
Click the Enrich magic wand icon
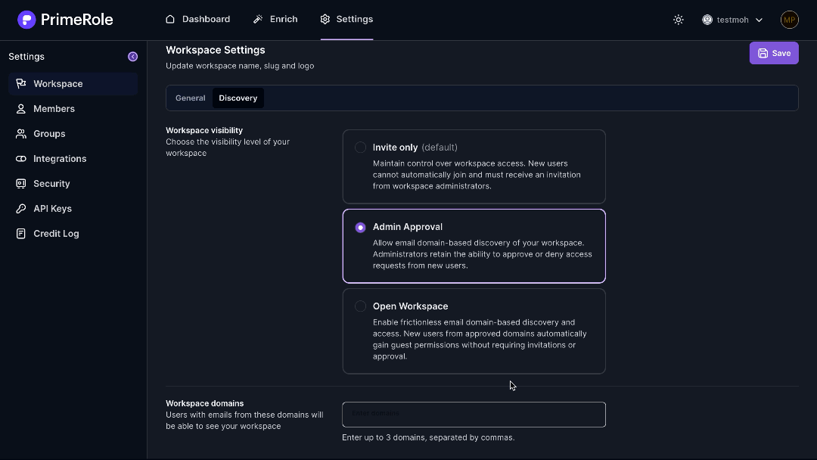click(x=258, y=19)
